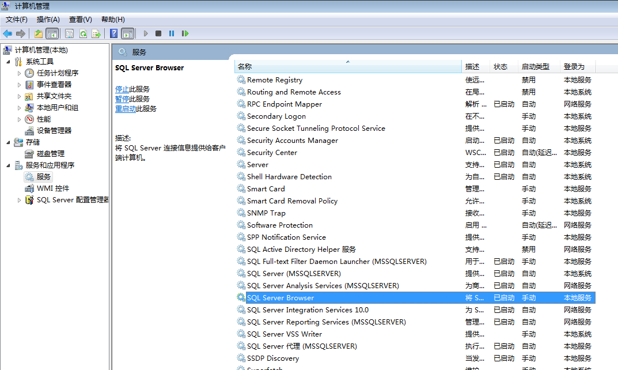Image resolution: width=618 pixels, height=370 pixels.
Task: Click the Up One Level folder icon
Action: (x=39, y=33)
